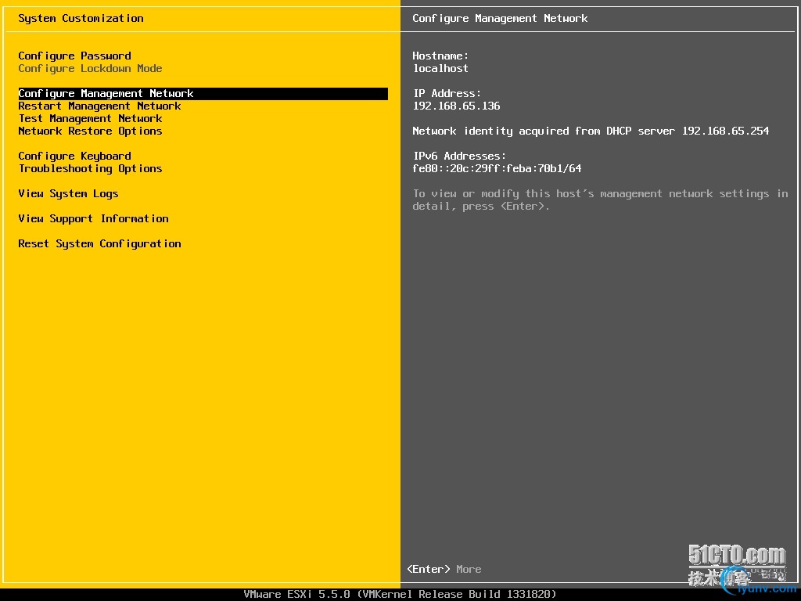Click the VMware ESXi 5.5.0 build status line
This screenshot has height=601, width=801.
pos(400,595)
